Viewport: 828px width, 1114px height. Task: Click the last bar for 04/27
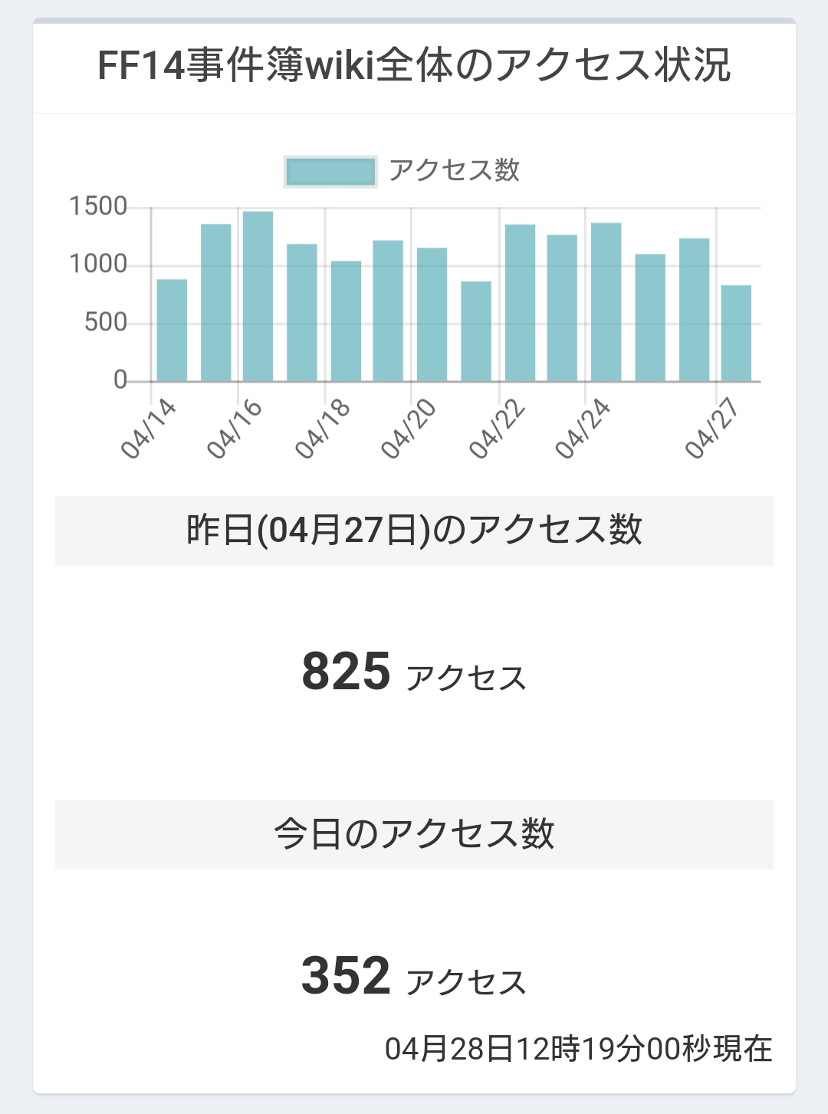[736, 334]
